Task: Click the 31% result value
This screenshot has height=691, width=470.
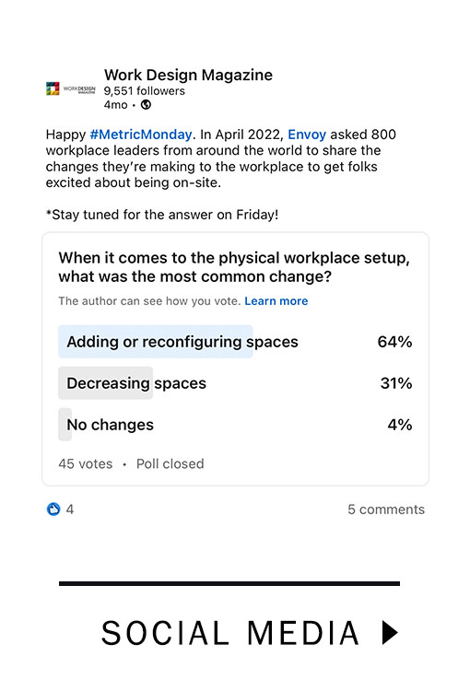Action: pyautogui.click(x=396, y=383)
